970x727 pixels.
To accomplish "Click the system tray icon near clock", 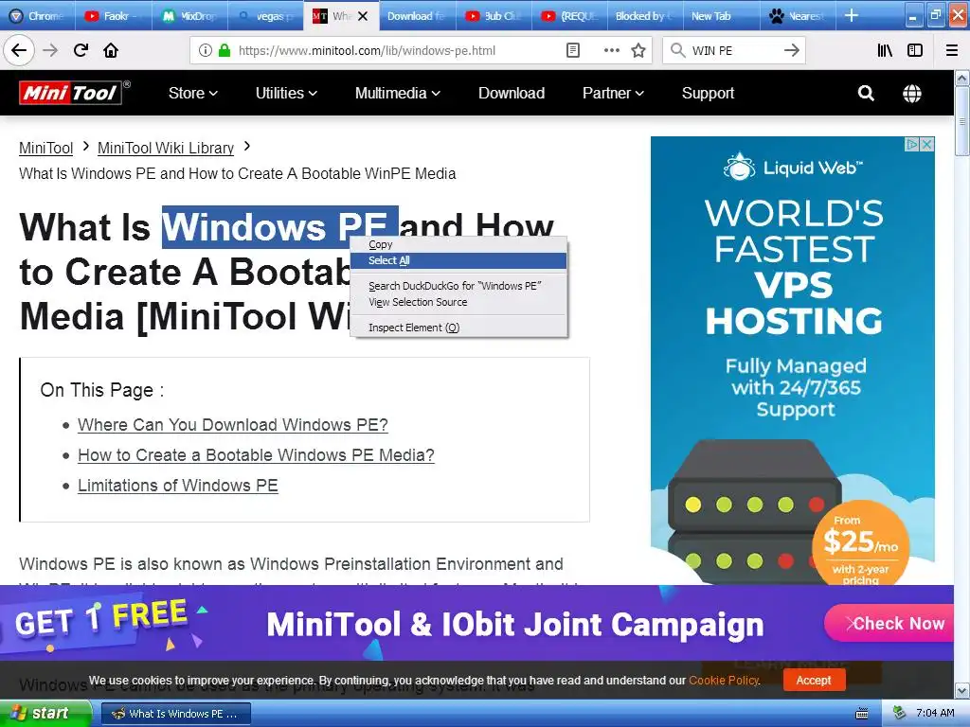I will coord(900,713).
